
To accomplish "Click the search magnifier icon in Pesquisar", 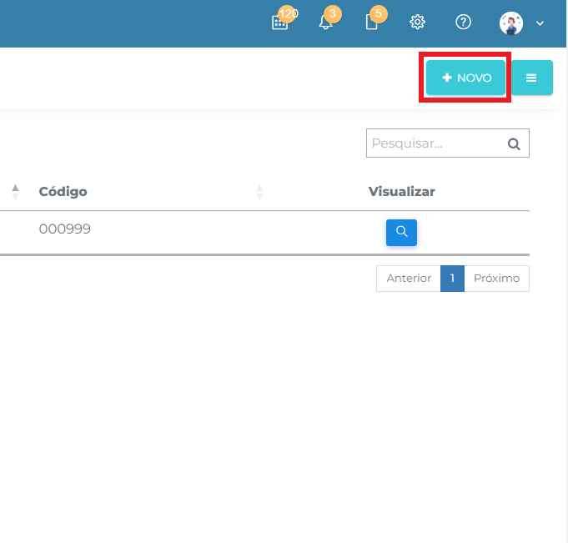I will (x=514, y=143).
